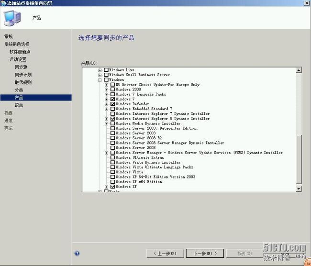Select Windows Server 2003 row text
Screen dimensions: 311x266
click(x=136, y=133)
